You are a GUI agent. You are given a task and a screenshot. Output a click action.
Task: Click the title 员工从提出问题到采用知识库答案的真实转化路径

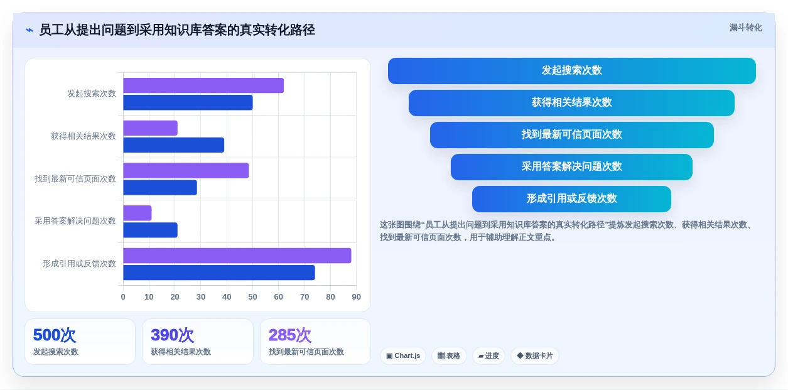coord(177,30)
